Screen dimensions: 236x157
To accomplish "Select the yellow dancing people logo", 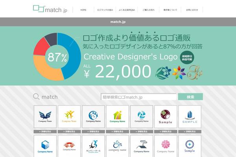I will tap(69, 117).
